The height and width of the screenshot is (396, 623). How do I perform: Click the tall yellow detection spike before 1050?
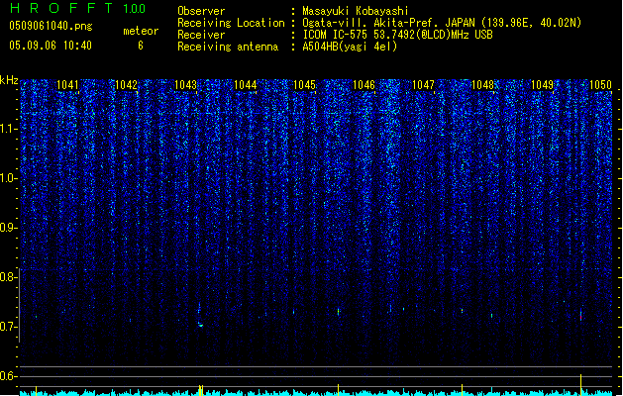580,384
